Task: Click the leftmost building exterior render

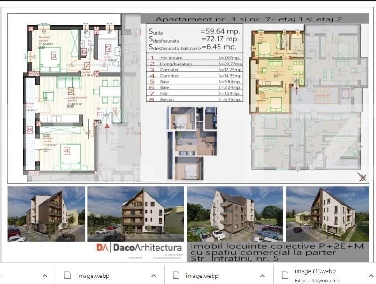Action: [x=47, y=214]
